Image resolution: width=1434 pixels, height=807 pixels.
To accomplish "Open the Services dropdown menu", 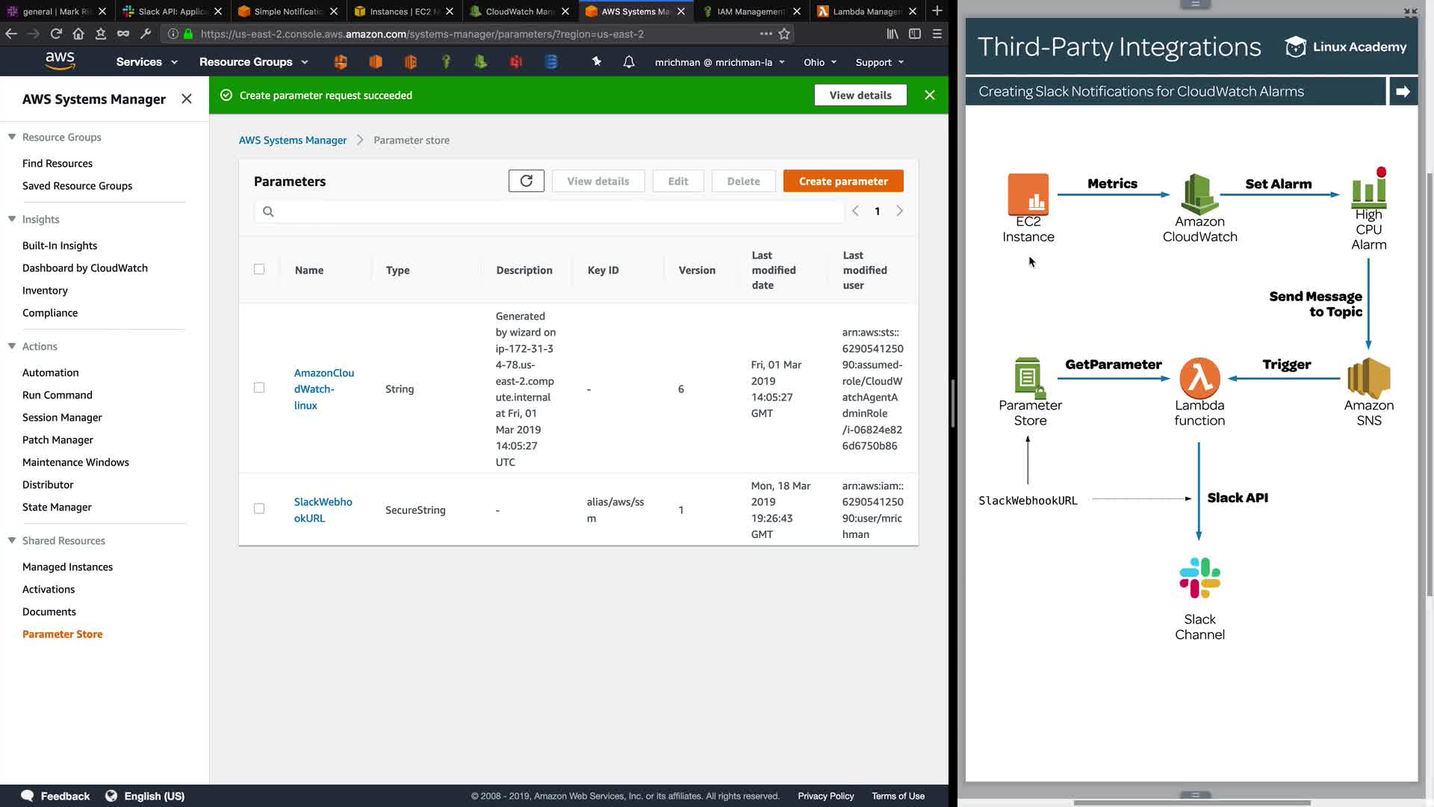I will 146,62.
